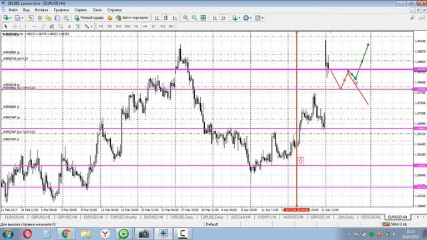427x240 pixels.
Task: Open a new chart window
Action: 5,18
